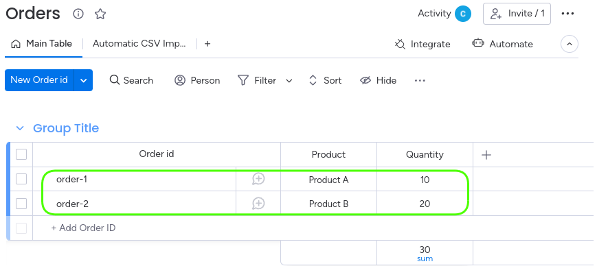Click the Group Title heading
Screen dimensions: 597x266
pyautogui.click(x=66, y=128)
